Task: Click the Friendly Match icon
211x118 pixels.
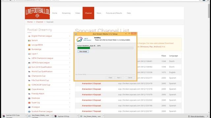Action: point(29,94)
